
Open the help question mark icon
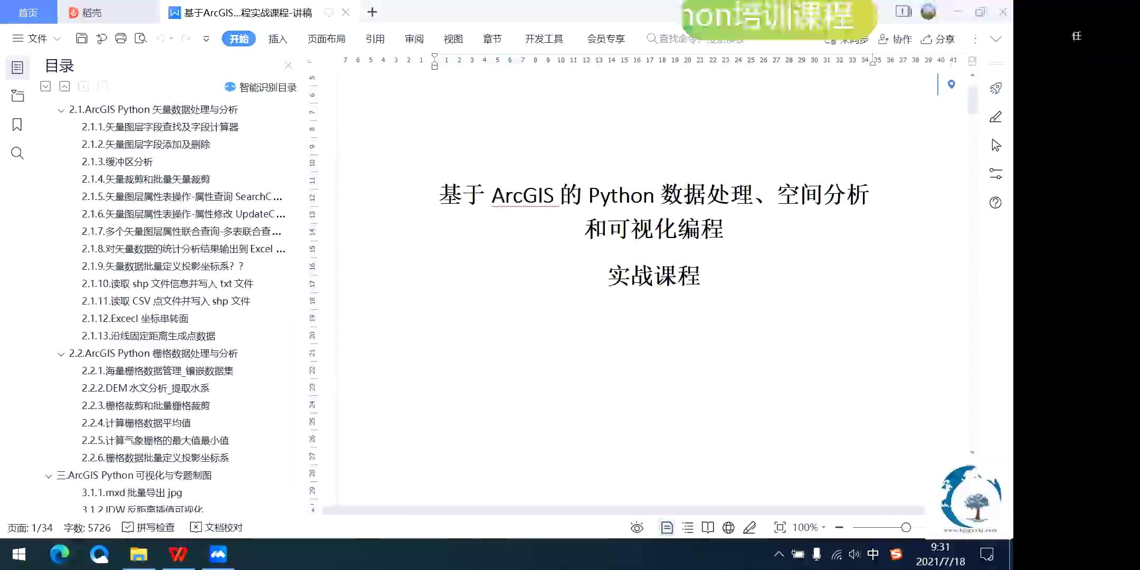[x=995, y=203]
